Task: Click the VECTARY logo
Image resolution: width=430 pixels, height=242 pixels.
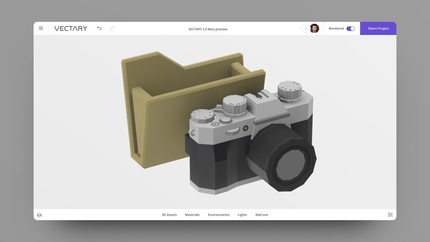Action: pos(71,29)
